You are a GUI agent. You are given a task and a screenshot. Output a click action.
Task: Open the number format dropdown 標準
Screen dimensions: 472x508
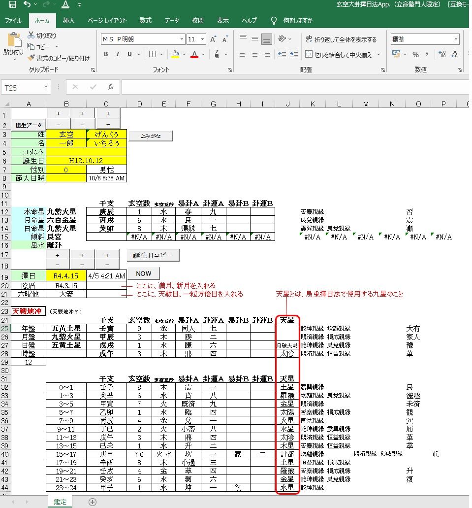(456, 39)
